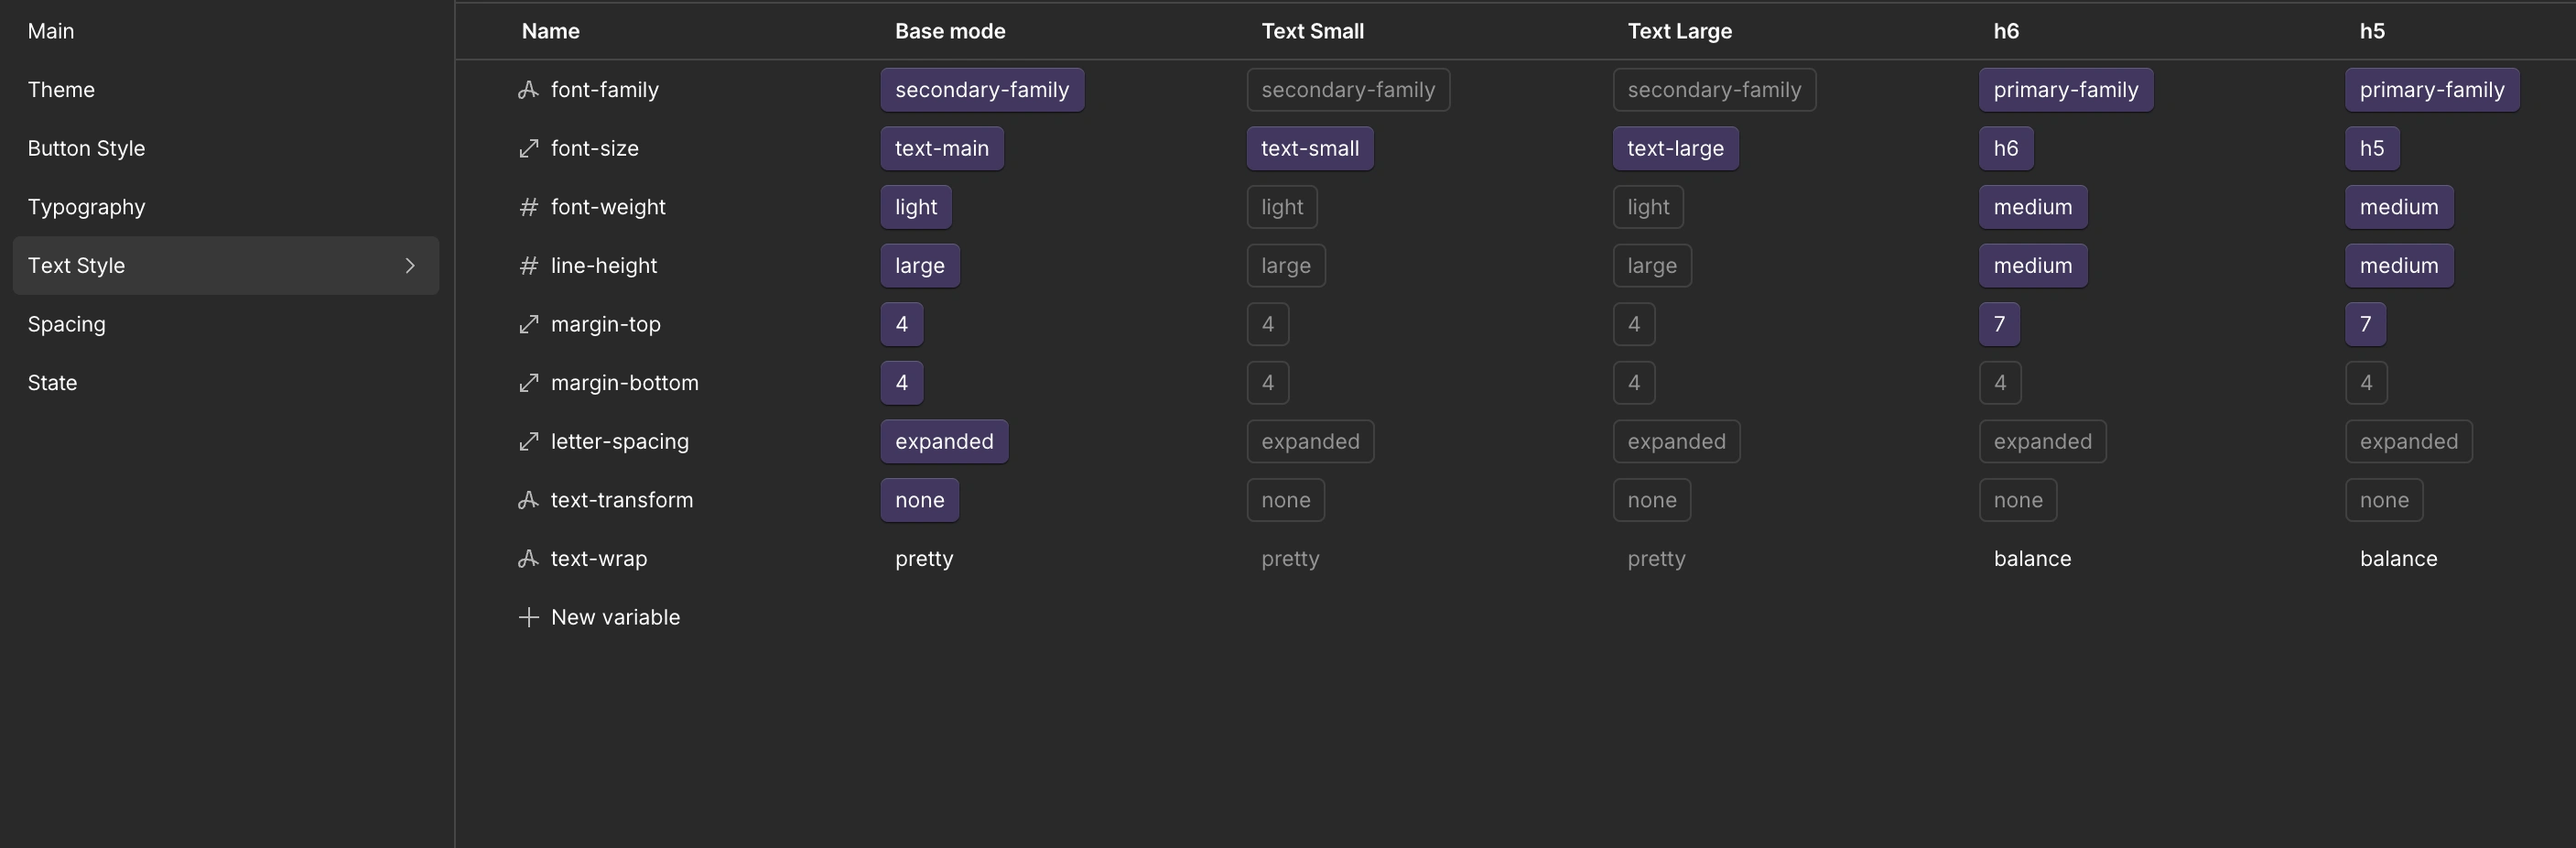
Task: Expand the Text Style collection chevron
Action: click(x=410, y=266)
